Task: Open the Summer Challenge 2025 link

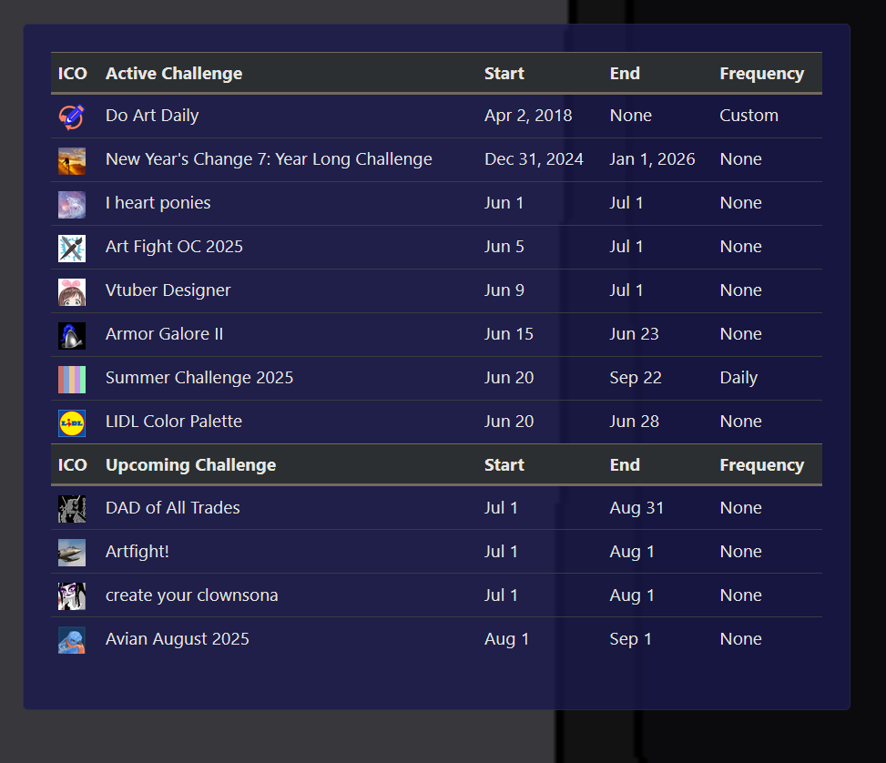Action: 199,378
